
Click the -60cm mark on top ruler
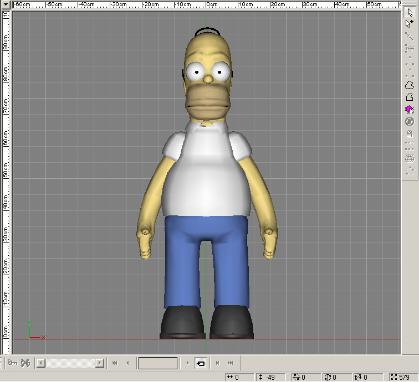tap(22, 4)
